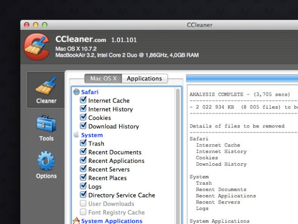The image size is (298, 224).
Task: Click the Safari compass icon
Action: point(76,92)
